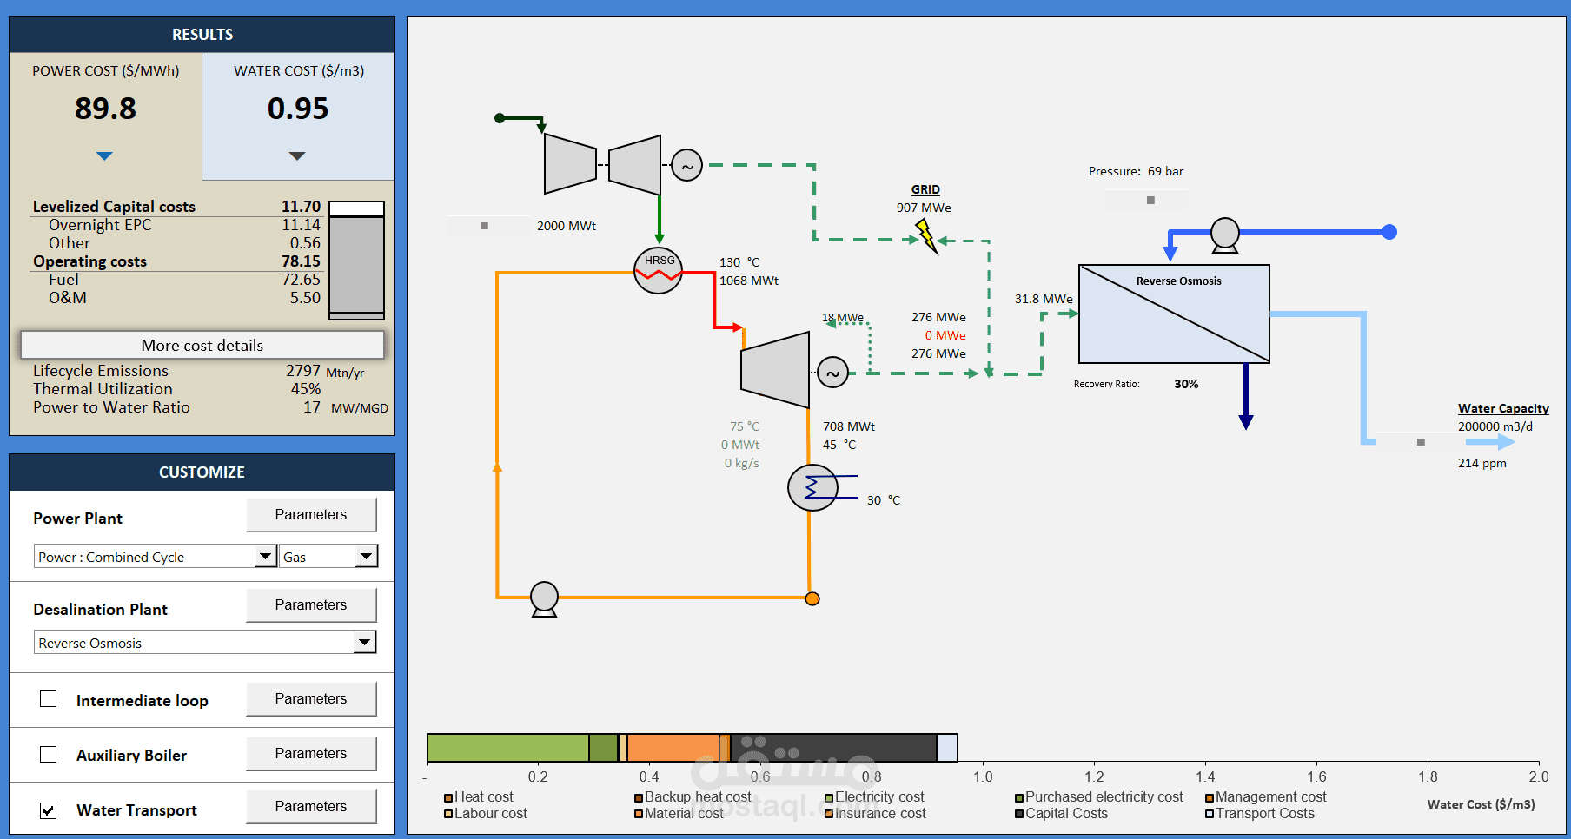
Task: Click the green segment of cost bar
Action: (508, 748)
